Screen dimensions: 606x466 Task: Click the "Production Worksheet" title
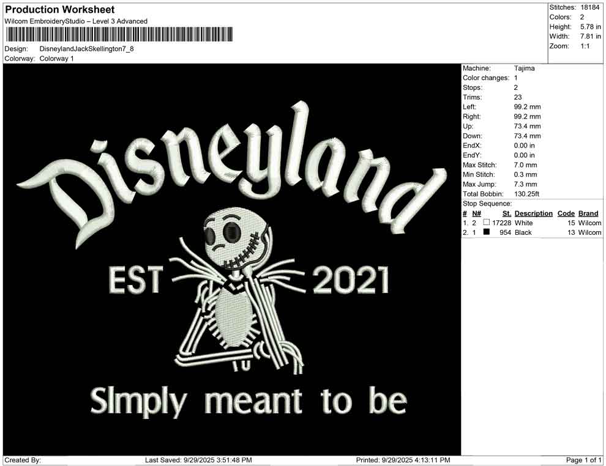coord(60,10)
